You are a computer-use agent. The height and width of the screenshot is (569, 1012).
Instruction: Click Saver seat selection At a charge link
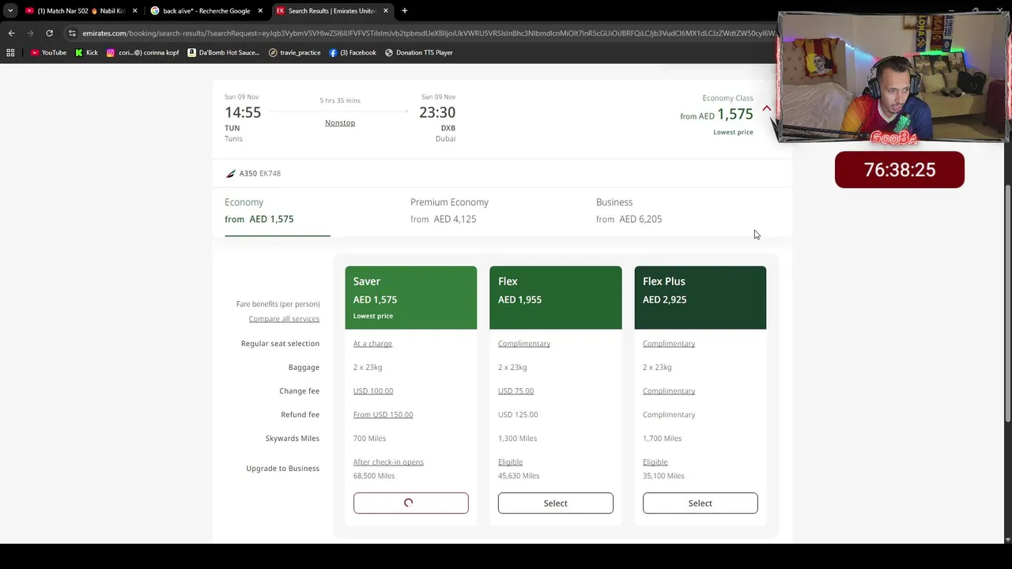(372, 344)
